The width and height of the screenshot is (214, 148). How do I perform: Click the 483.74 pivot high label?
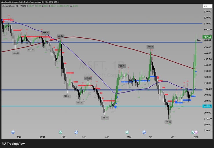60,36
